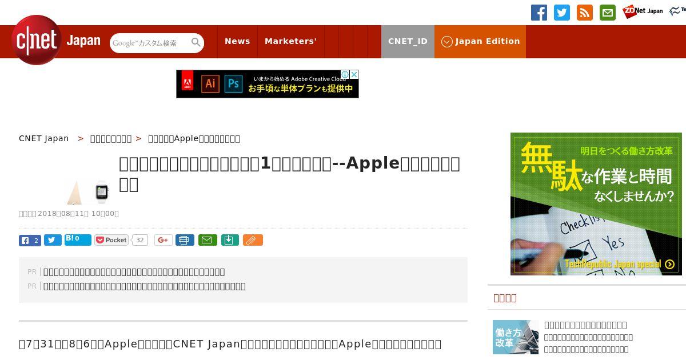Open CNET's Facebook page from header
This screenshot has height=360, width=686.
pyautogui.click(x=539, y=13)
